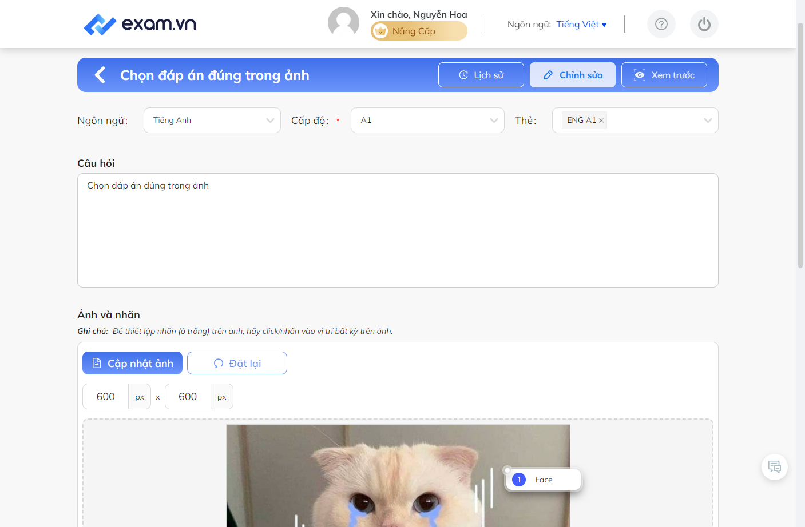The height and width of the screenshot is (527, 805).
Task: Click the help question mark icon
Action: [x=661, y=24]
